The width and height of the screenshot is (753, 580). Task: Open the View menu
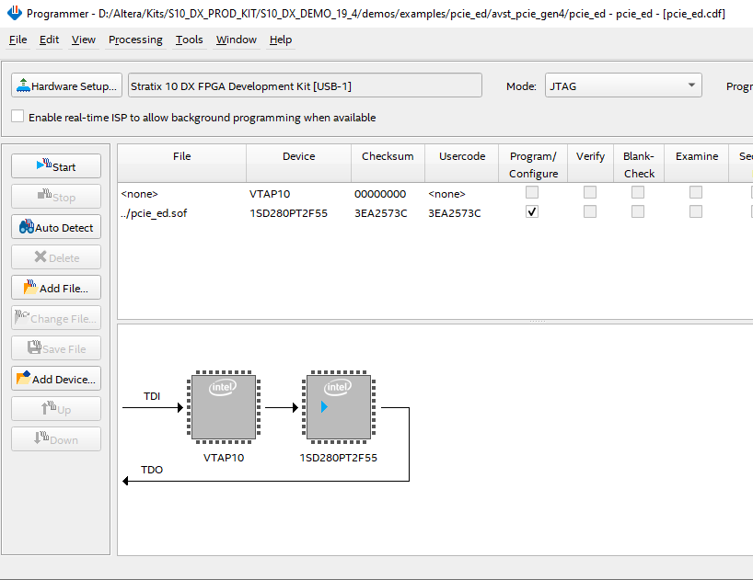pos(84,40)
